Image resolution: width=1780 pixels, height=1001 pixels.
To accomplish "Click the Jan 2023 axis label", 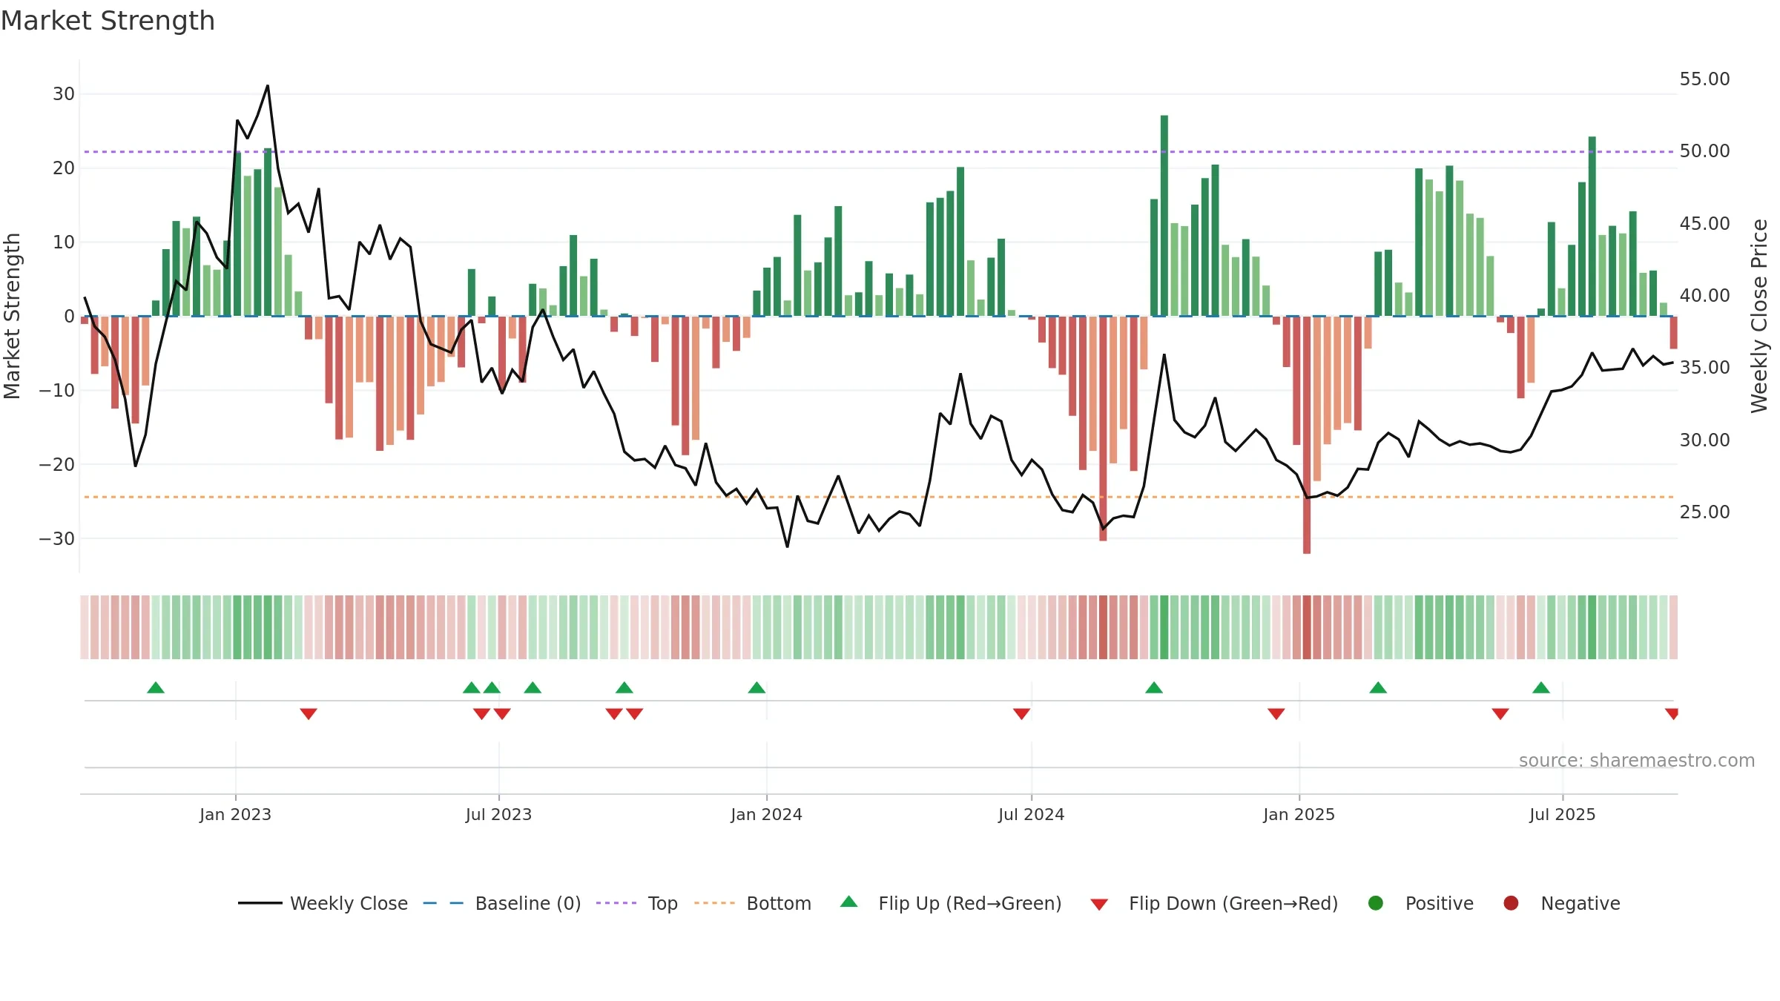I will point(235,814).
